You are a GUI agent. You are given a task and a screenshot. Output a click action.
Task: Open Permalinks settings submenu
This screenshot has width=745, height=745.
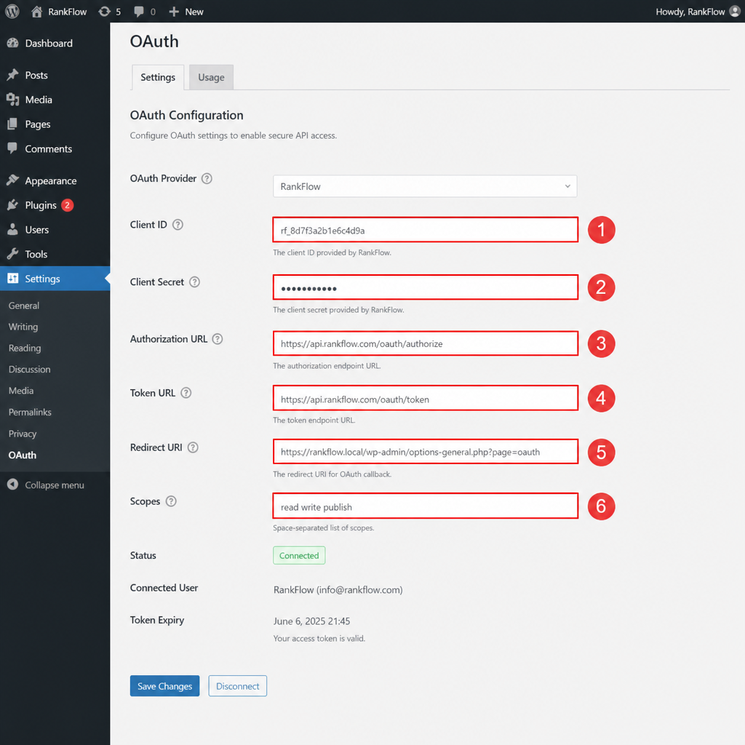(x=30, y=412)
